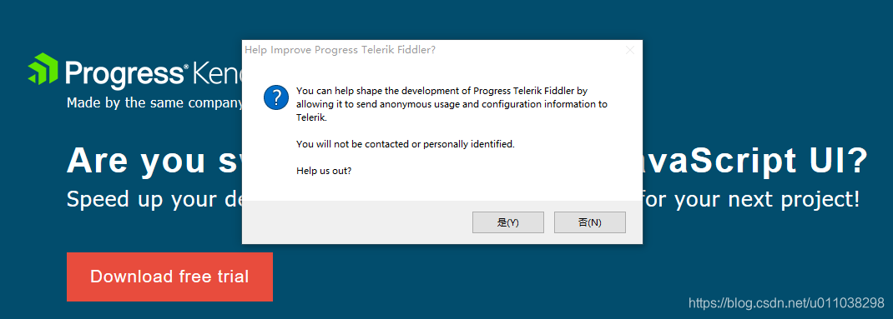Click the word Telerik. ending the paragraph
The image size is (893, 319).
[x=311, y=118]
